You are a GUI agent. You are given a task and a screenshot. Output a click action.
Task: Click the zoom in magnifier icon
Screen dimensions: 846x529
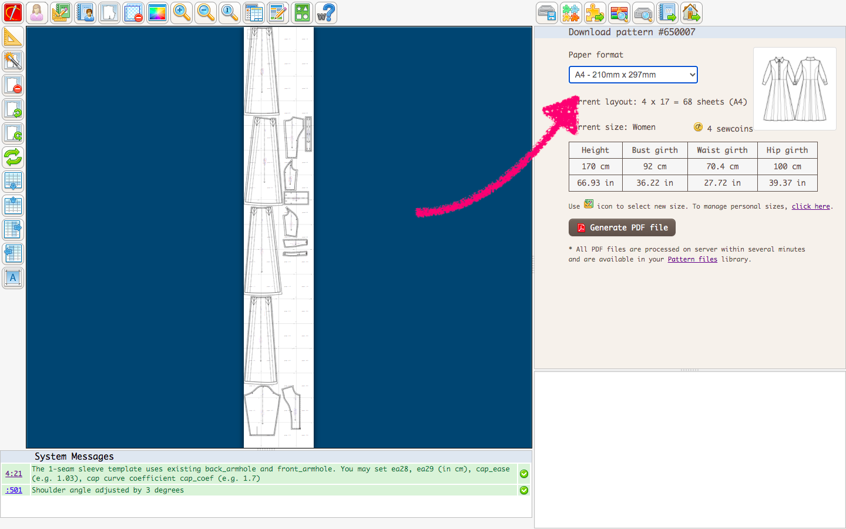[x=182, y=12]
